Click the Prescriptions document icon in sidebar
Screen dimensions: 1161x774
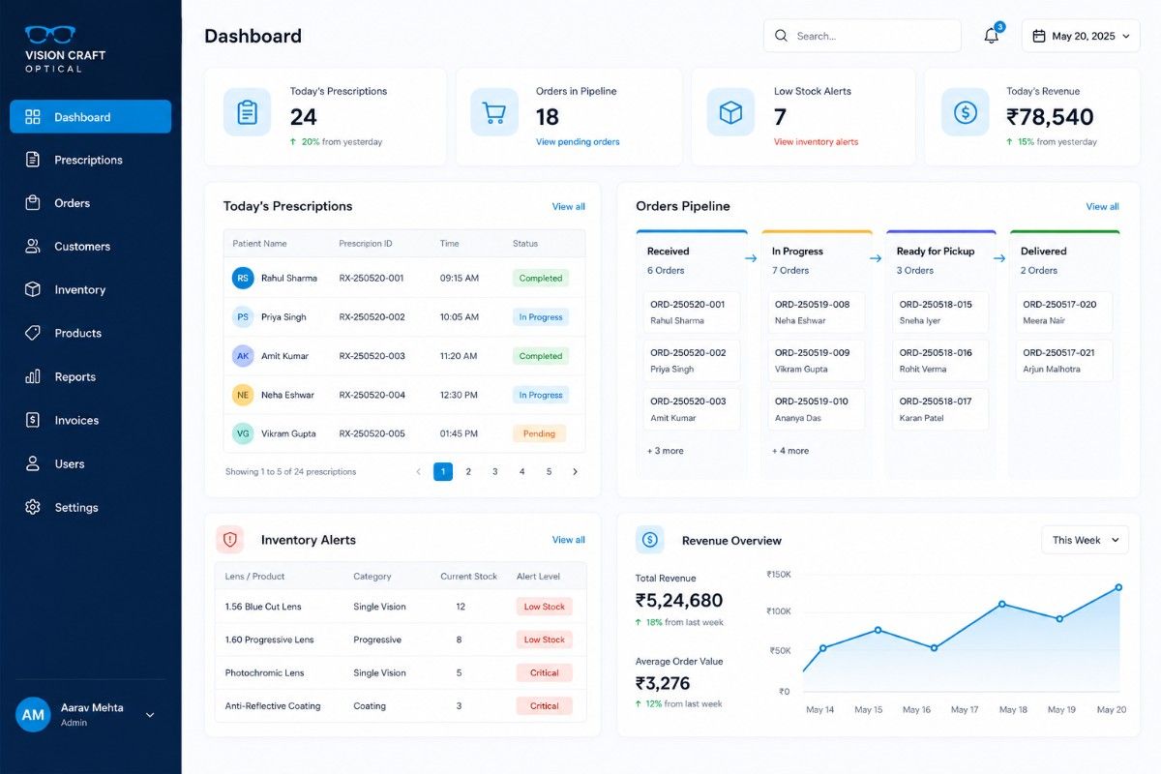[33, 160]
